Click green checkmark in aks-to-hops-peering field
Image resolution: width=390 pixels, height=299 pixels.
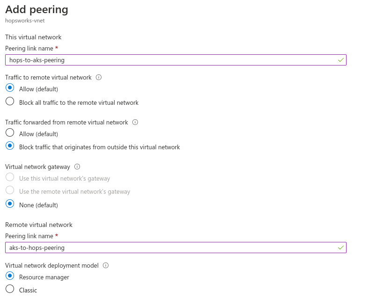tap(341, 248)
